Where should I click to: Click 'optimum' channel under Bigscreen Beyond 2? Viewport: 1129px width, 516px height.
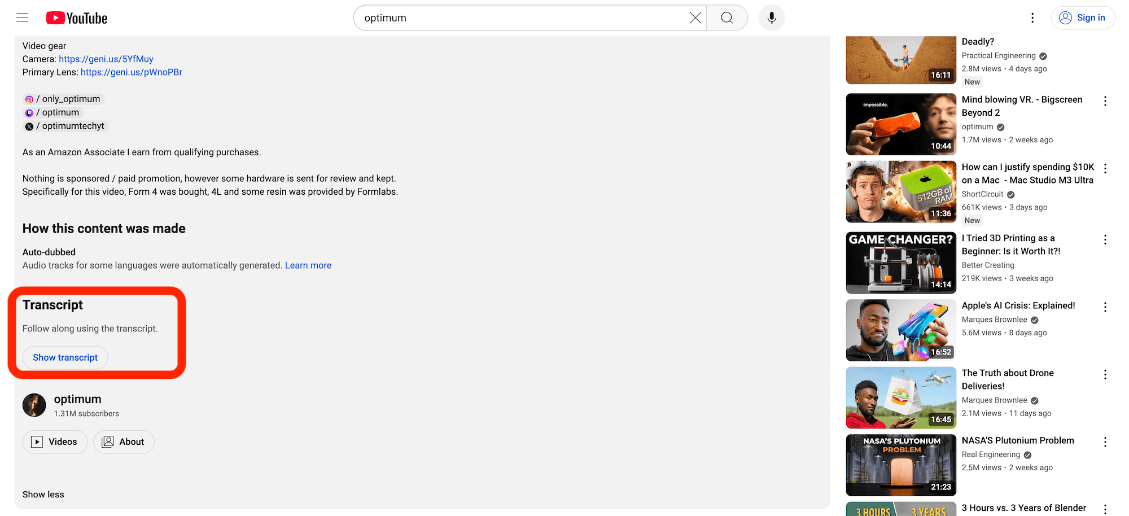[977, 127]
